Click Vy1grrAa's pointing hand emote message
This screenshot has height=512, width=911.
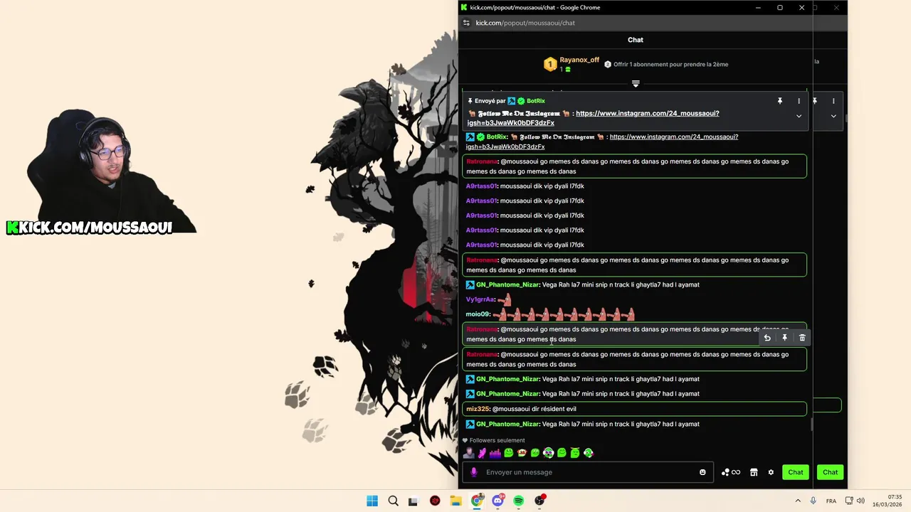[x=505, y=299]
